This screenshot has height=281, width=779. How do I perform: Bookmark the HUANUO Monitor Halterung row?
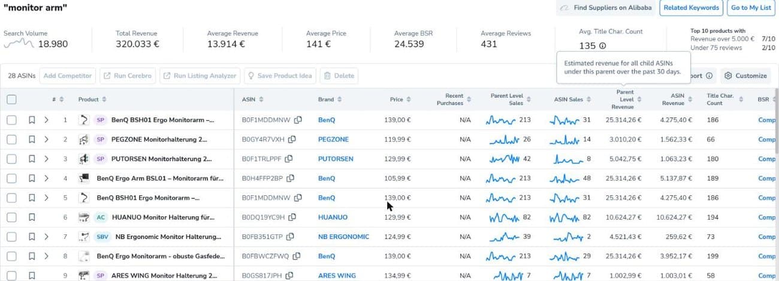coord(32,217)
